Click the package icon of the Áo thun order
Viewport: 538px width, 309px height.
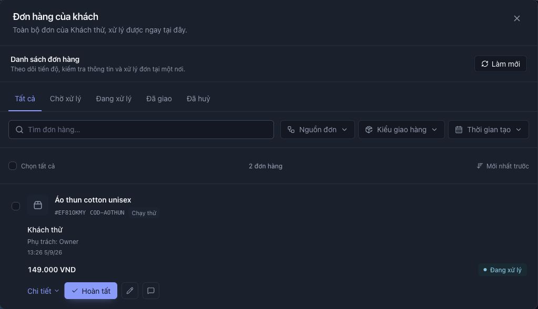(38, 205)
